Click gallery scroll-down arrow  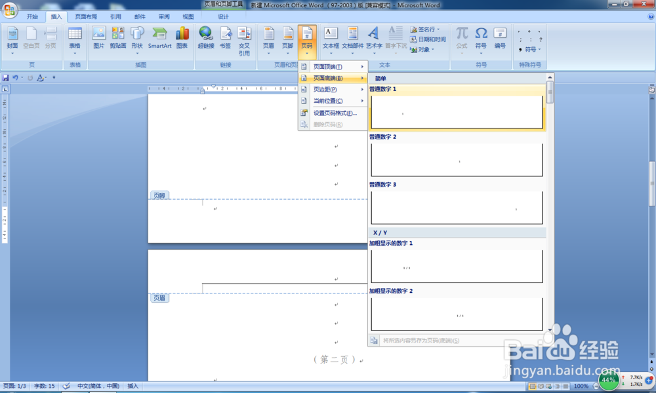click(550, 330)
